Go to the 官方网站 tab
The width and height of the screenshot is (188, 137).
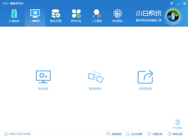point(118,16)
